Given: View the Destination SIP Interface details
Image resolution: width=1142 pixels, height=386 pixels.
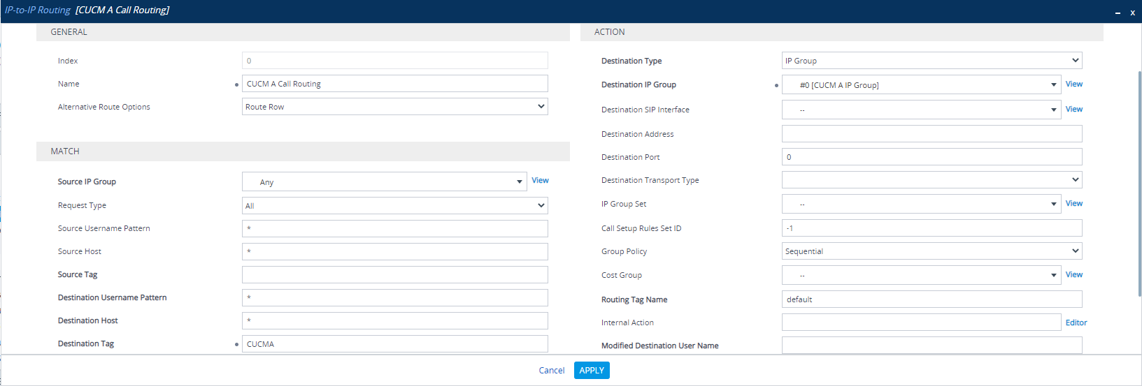Looking at the screenshot, I should tap(1073, 109).
